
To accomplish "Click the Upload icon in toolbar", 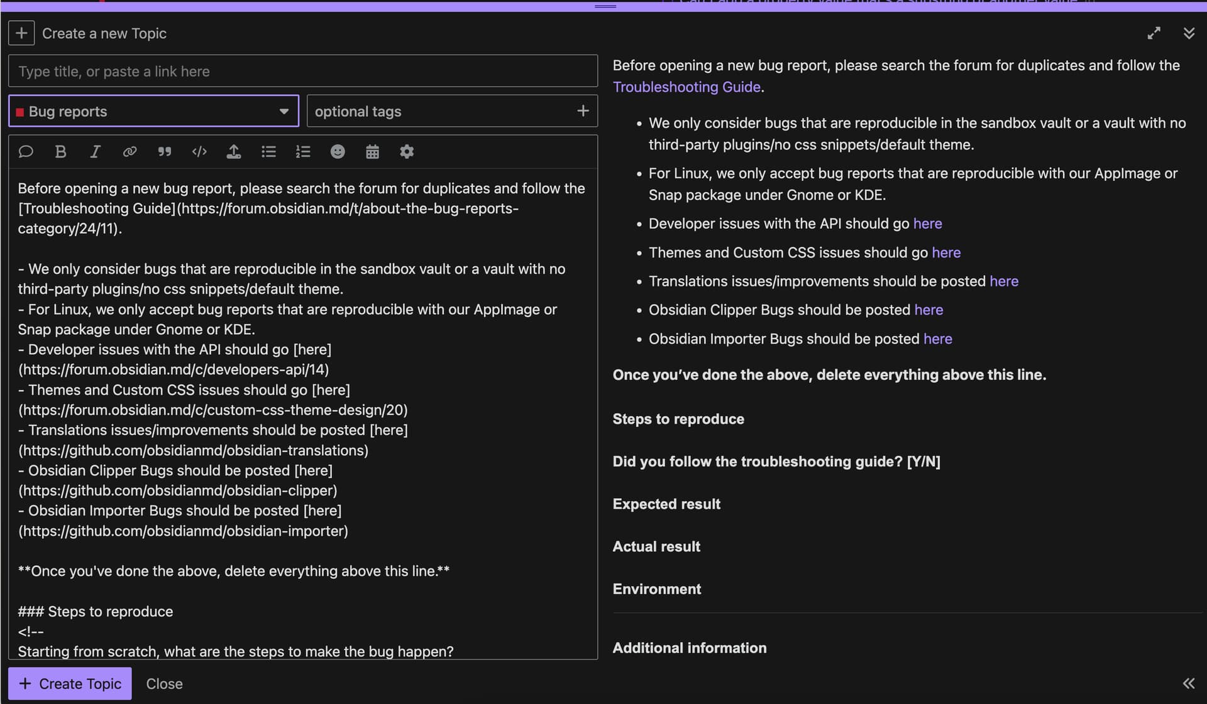I will (234, 151).
